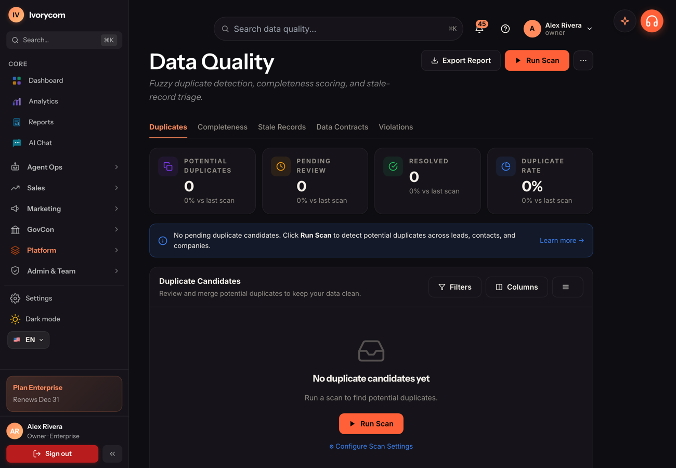
Task: Click the orange headphones support button
Action: coord(652,21)
